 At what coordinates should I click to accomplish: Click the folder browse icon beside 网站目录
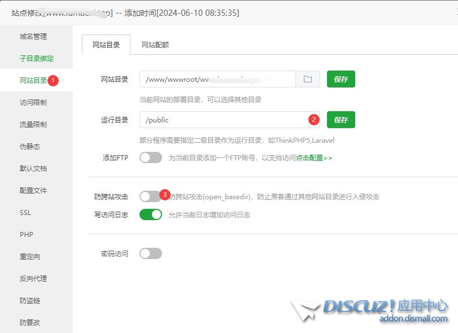[308, 80]
